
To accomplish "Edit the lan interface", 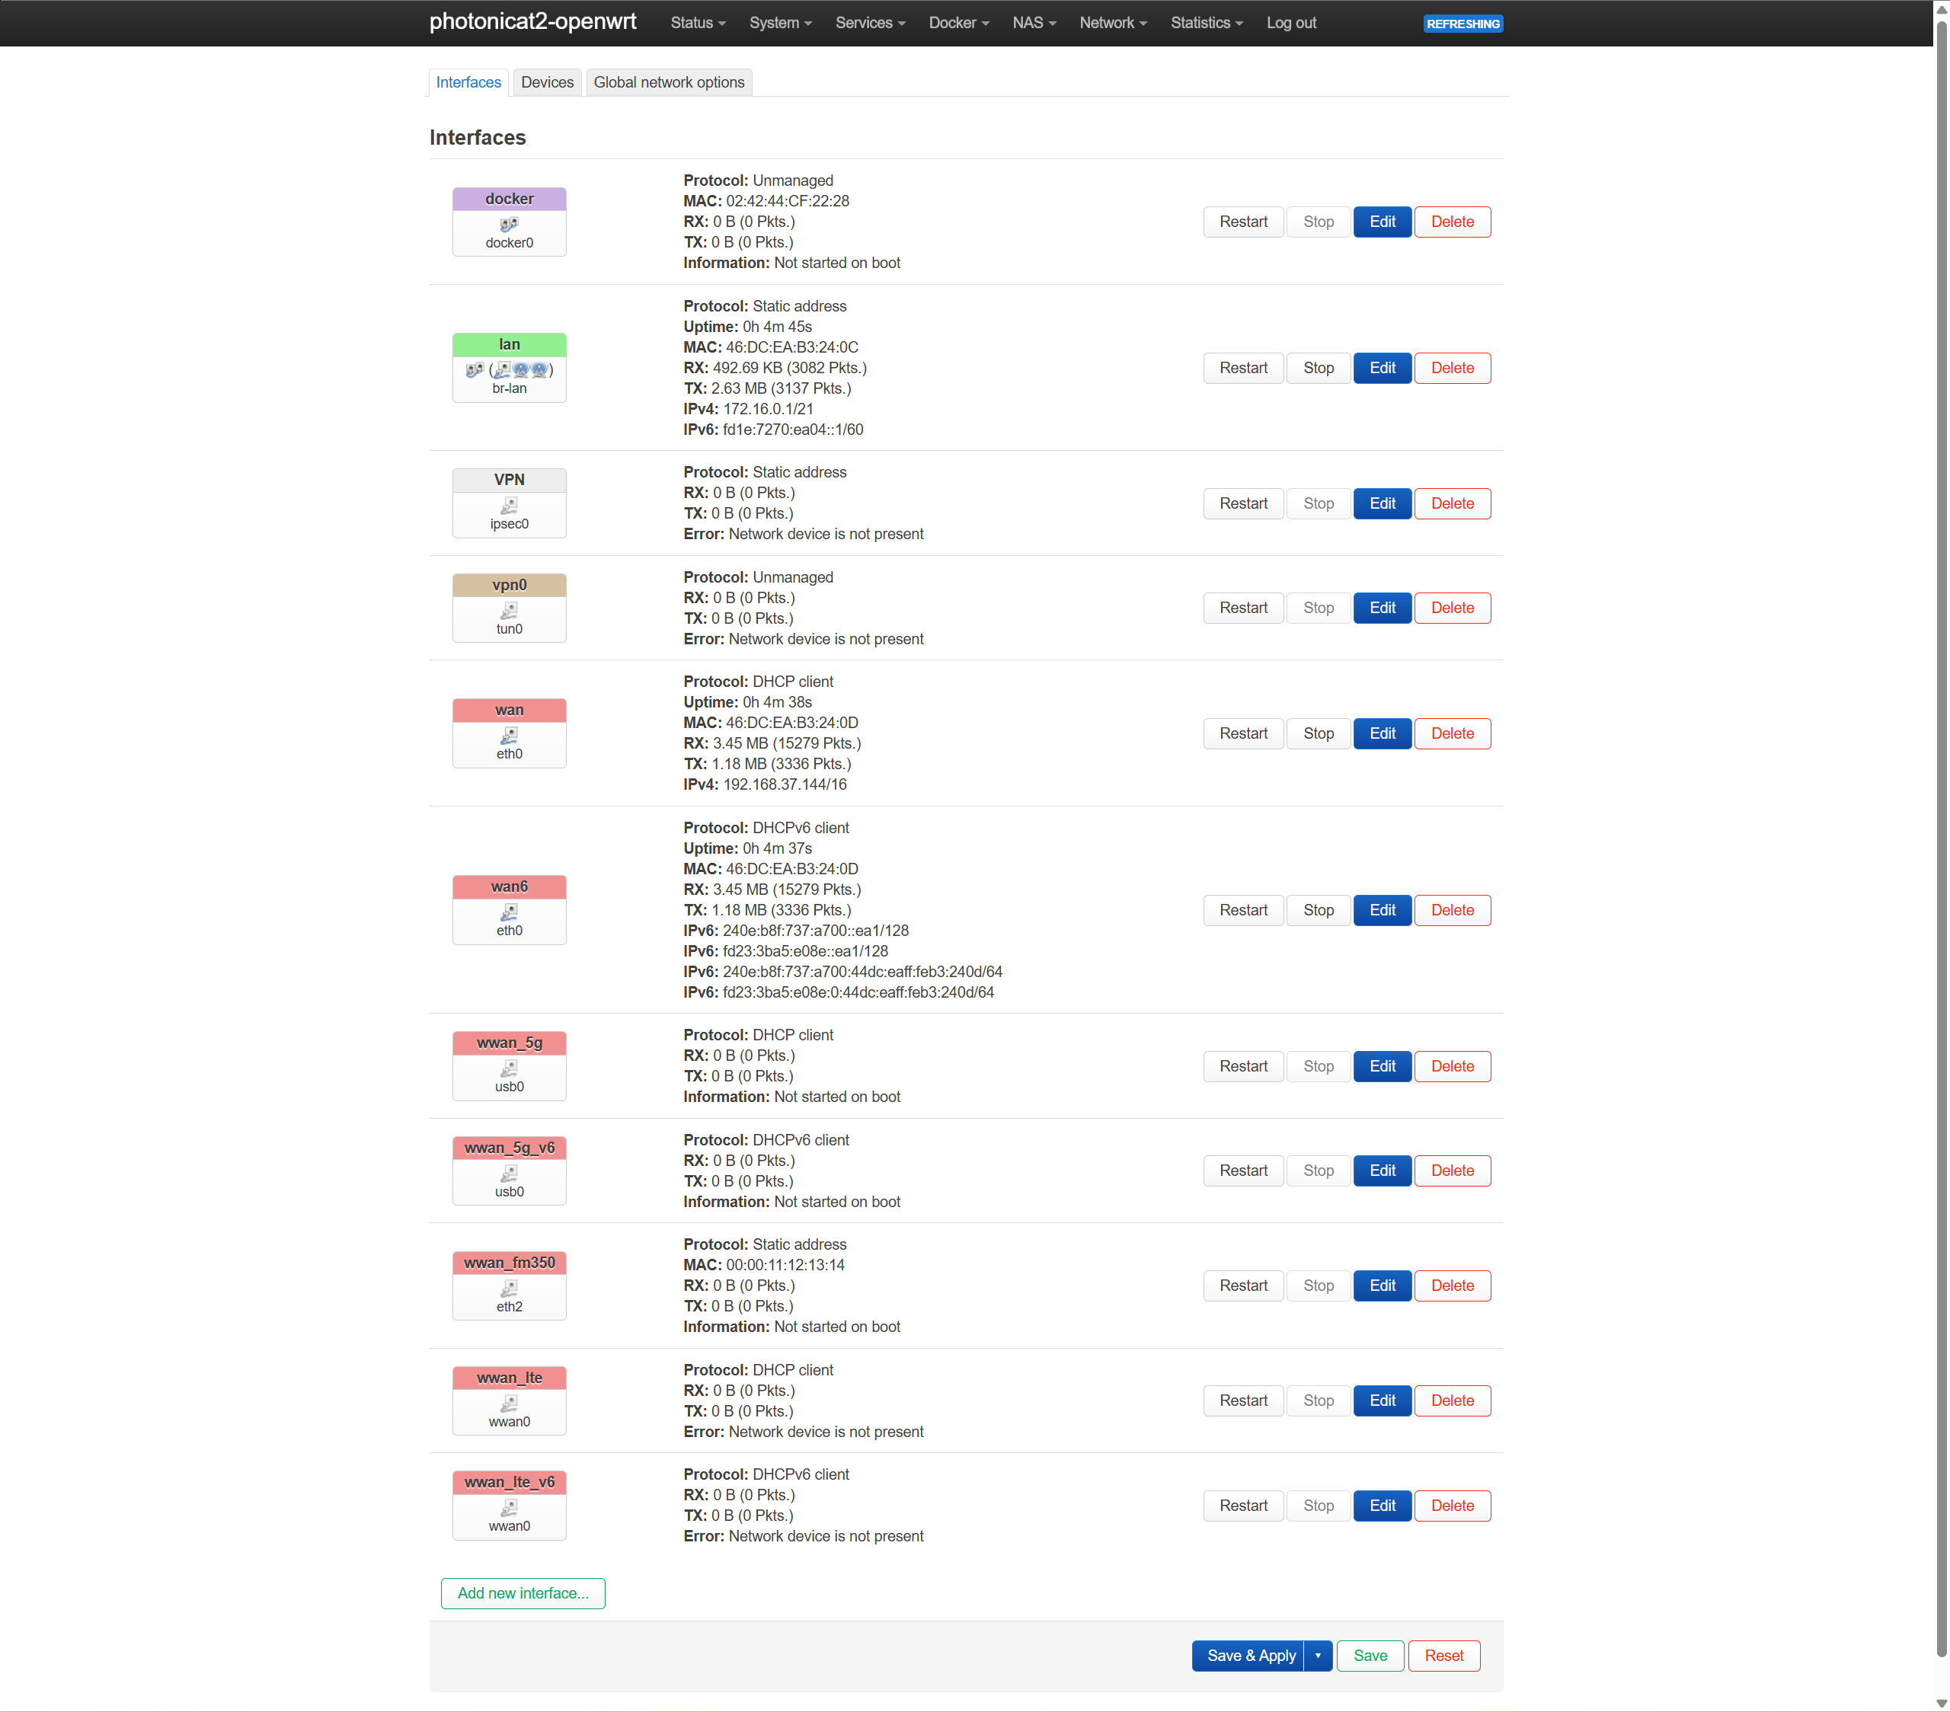I will (1382, 367).
